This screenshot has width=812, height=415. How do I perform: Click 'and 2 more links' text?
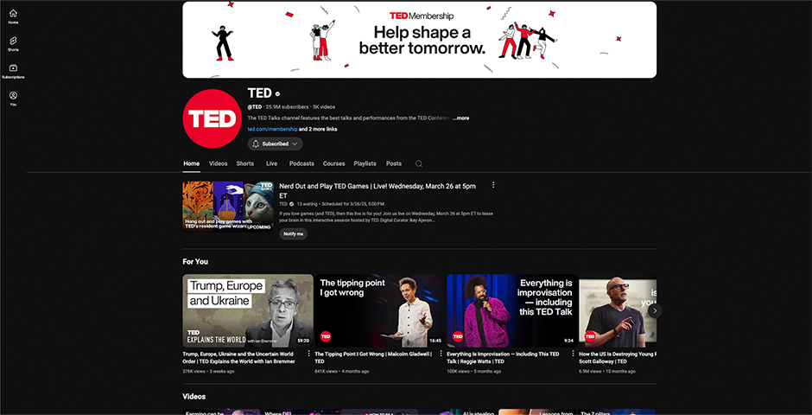pyautogui.click(x=318, y=129)
